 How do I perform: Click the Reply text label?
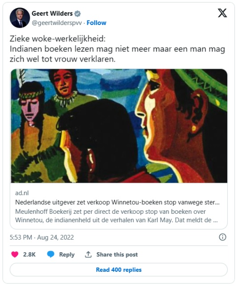[67, 254]
